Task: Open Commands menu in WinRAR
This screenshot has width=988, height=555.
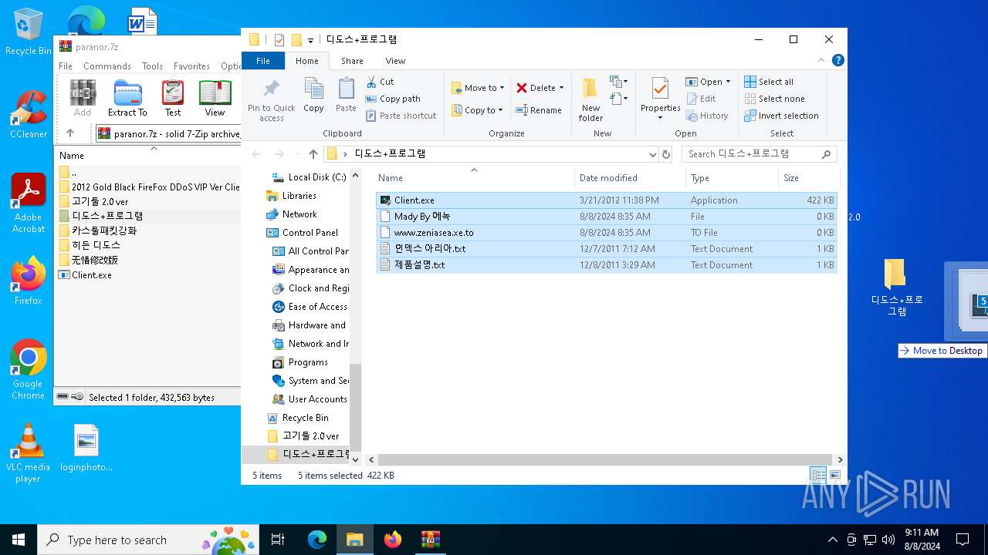Action: coord(107,66)
